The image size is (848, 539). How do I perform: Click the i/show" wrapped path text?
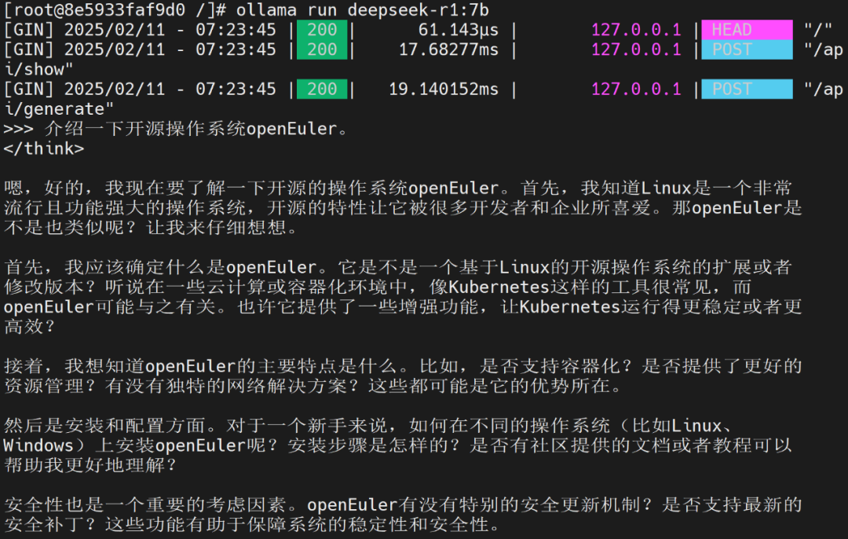coord(38,69)
